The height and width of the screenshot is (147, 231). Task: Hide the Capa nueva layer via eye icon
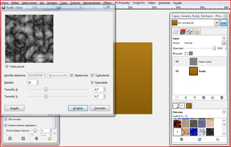pos(177,61)
